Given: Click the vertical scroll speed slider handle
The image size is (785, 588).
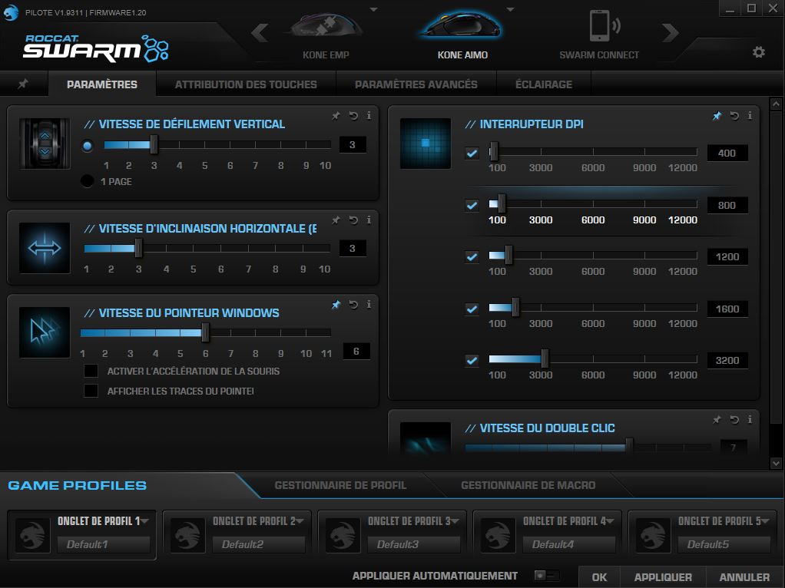Looking at the screenshot, I should [x=154, y=144].
